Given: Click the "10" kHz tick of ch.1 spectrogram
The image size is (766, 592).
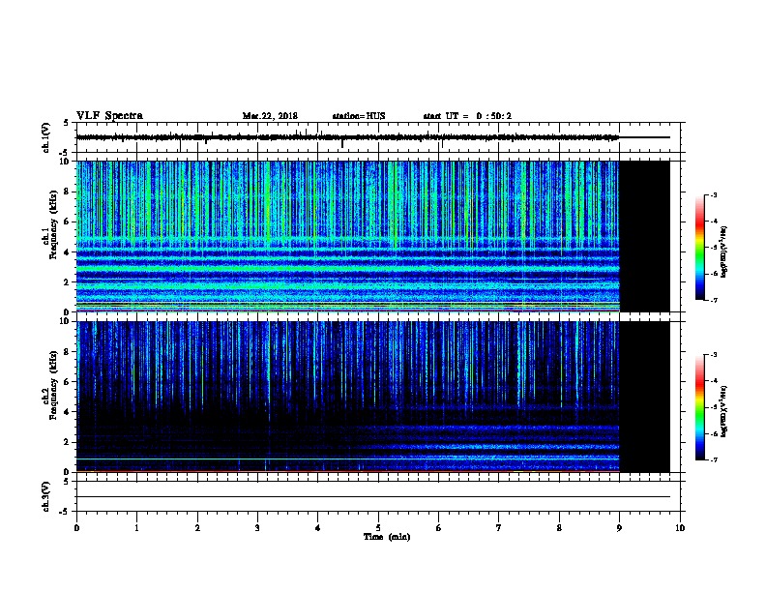Looking at the screenshot, I should tap(65, 162).
